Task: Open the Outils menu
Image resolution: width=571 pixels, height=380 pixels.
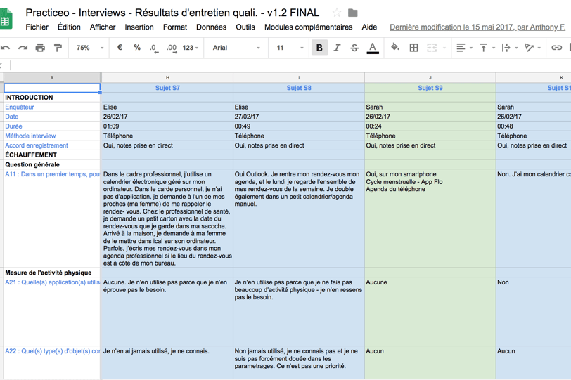Action: [x=245, y=27]
